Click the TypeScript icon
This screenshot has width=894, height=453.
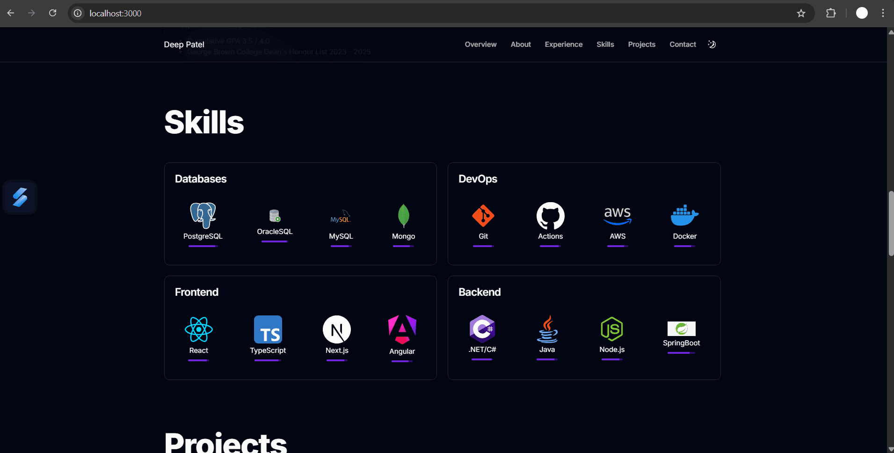pos(268,329)
